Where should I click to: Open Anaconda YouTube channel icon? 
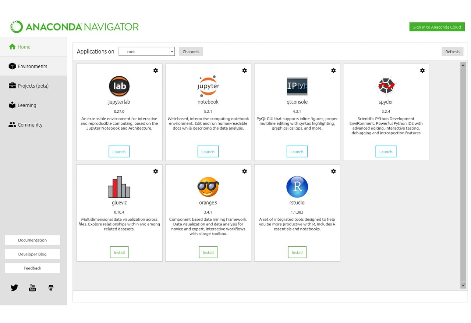pos(32,288)
